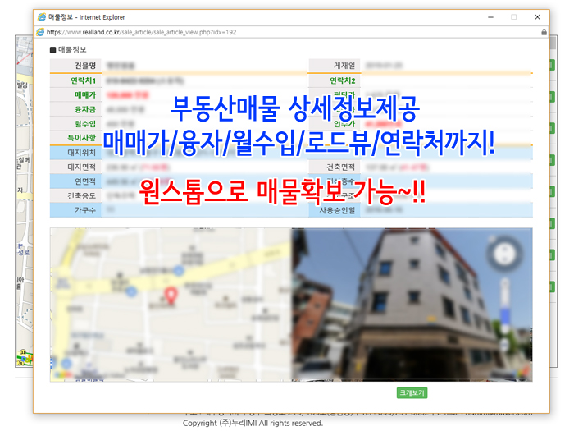The width and height of the screenshot is (574, 431).
Task: Click the 대지위치 label cell
Action: [75, 153]
